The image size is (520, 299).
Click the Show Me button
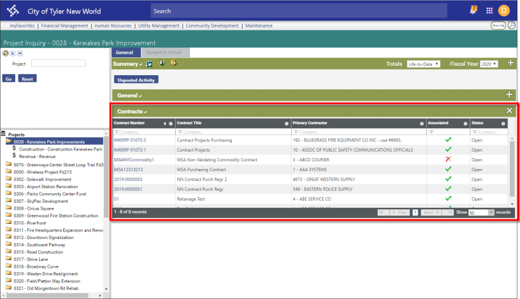[x=498, y=26]
